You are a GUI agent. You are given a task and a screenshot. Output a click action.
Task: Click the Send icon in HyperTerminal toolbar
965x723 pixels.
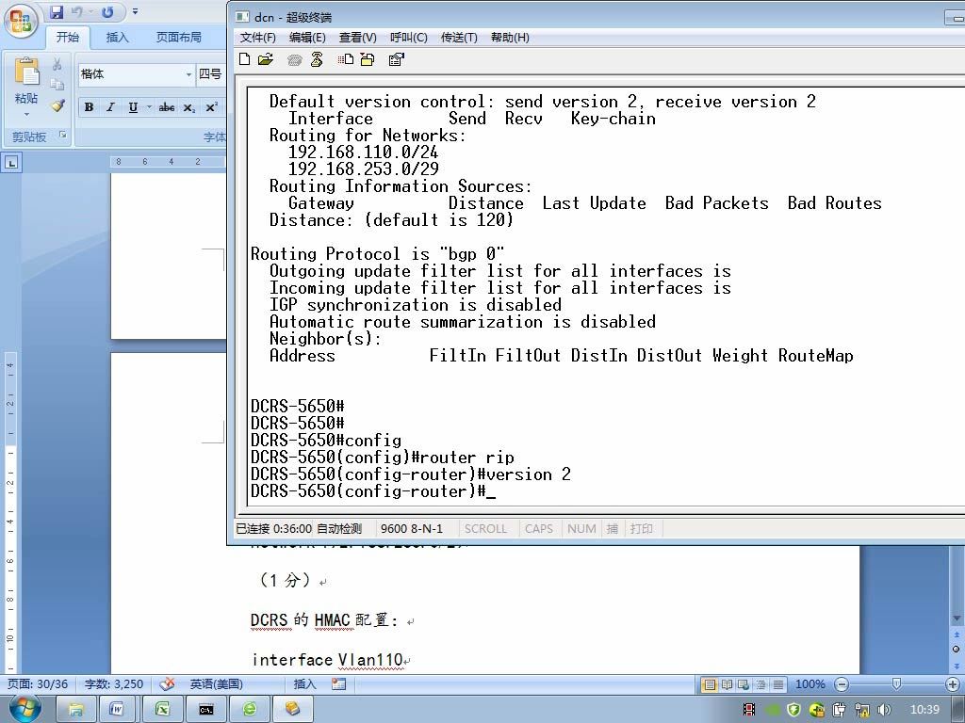tap(345, 59)
